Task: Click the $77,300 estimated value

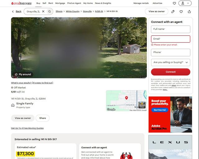Action: tap(25, 154)
